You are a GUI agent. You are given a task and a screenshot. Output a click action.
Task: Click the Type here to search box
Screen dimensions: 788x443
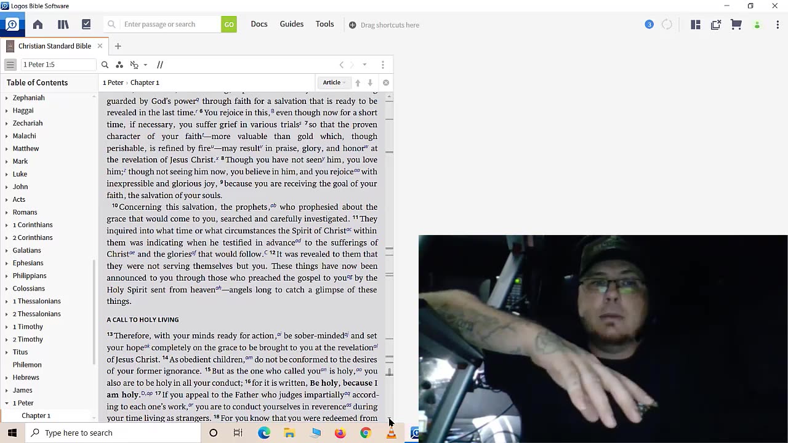click(x=113, y=433)
